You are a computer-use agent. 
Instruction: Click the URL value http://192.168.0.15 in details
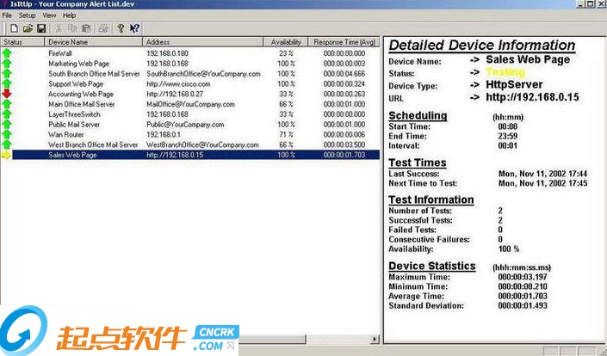coord(532,97)
